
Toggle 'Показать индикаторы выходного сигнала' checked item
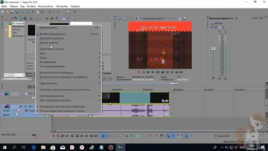[x=69, y=111]
